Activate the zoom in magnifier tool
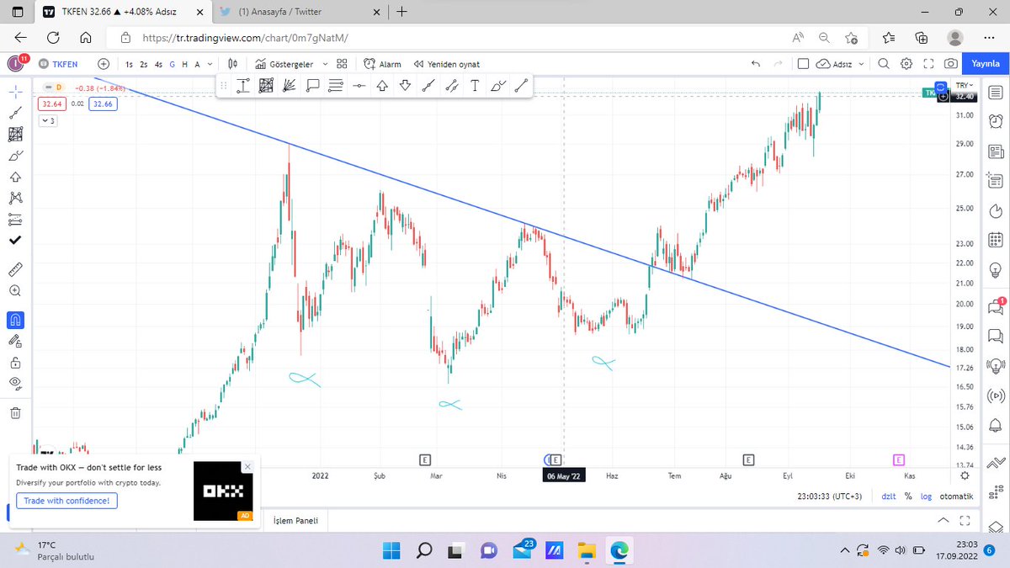The height and width of the screenshot is (568, 1010). (x=15, y=290)
